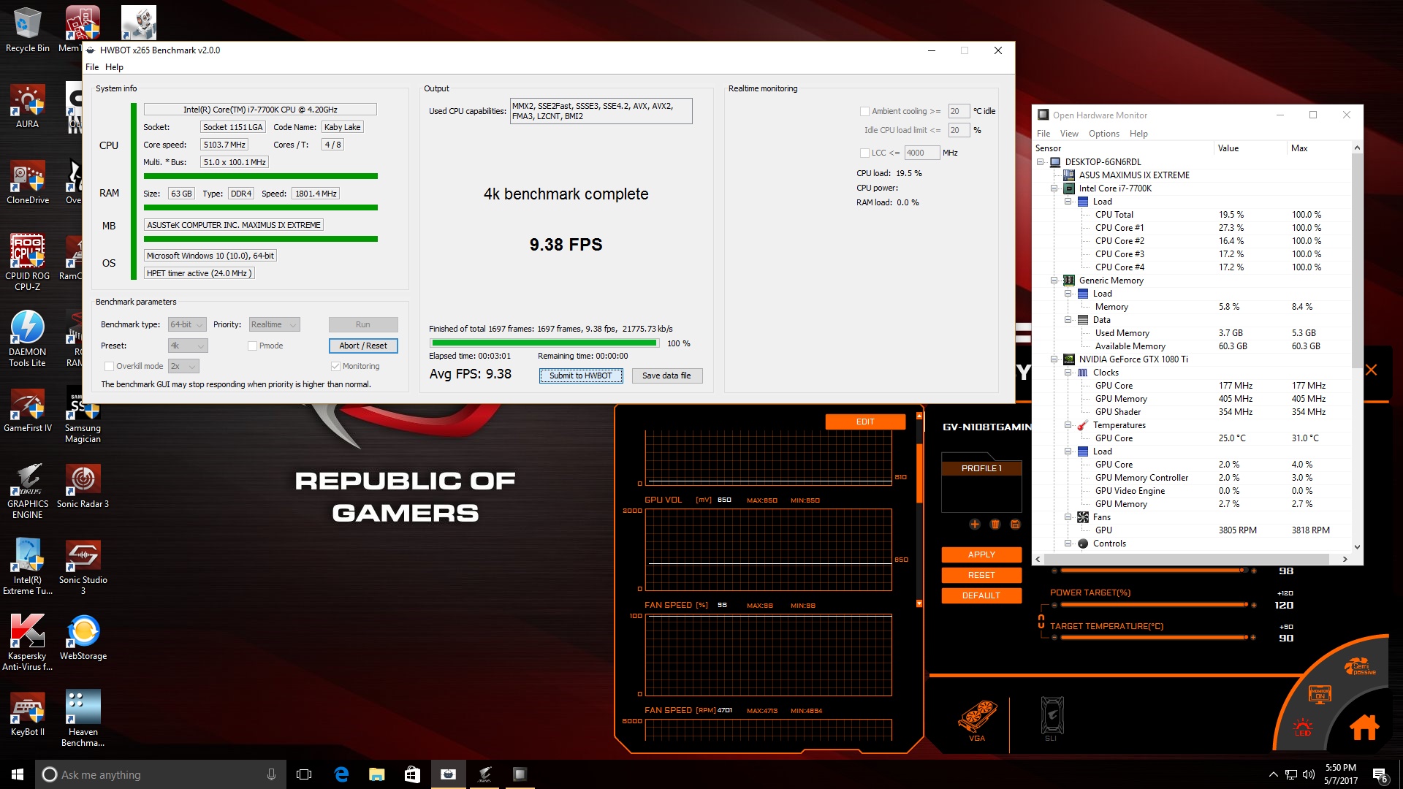Click the Save data file button

pyautogui.click(x=666, y=376)
